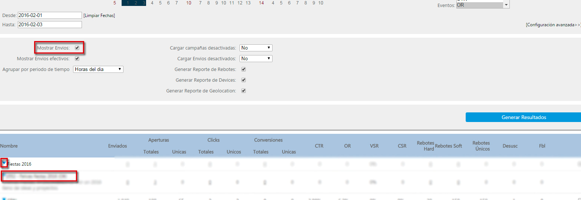Click the Generar Resultados button
This screenshot has height=200, width=581.
tap(523, 117)
